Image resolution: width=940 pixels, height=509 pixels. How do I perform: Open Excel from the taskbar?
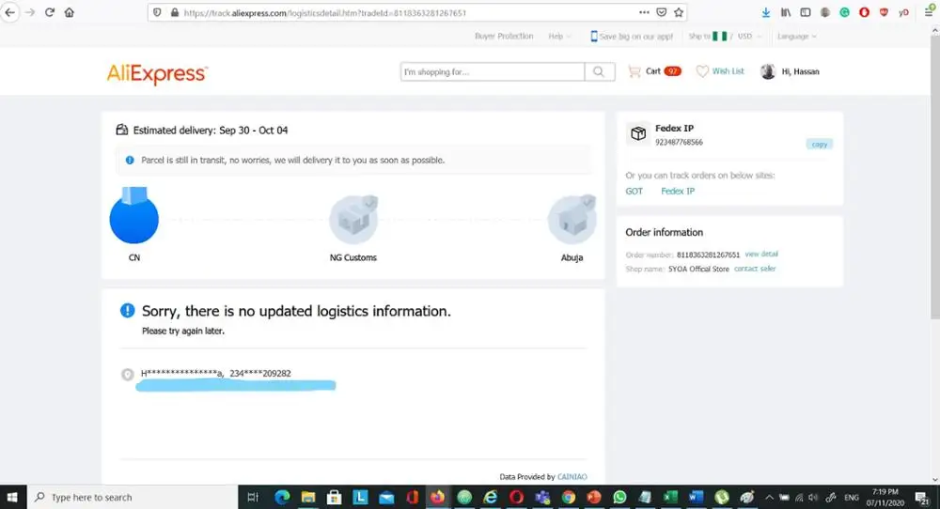670,497
